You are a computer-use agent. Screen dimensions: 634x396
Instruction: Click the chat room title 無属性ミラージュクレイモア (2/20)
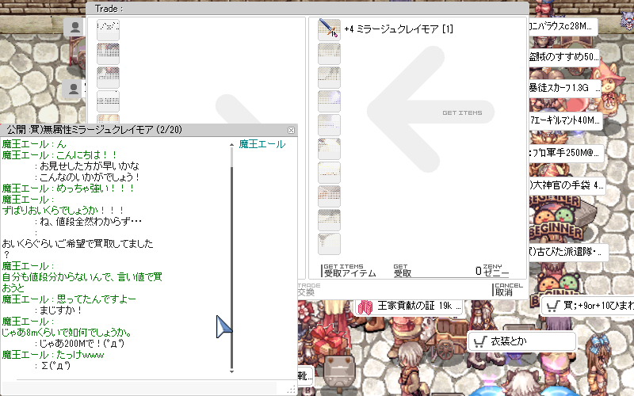tap(113, 130)
